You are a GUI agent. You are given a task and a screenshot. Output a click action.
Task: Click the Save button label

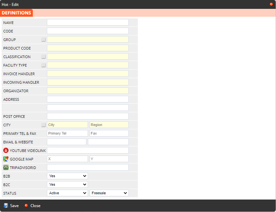pos(14,206)
